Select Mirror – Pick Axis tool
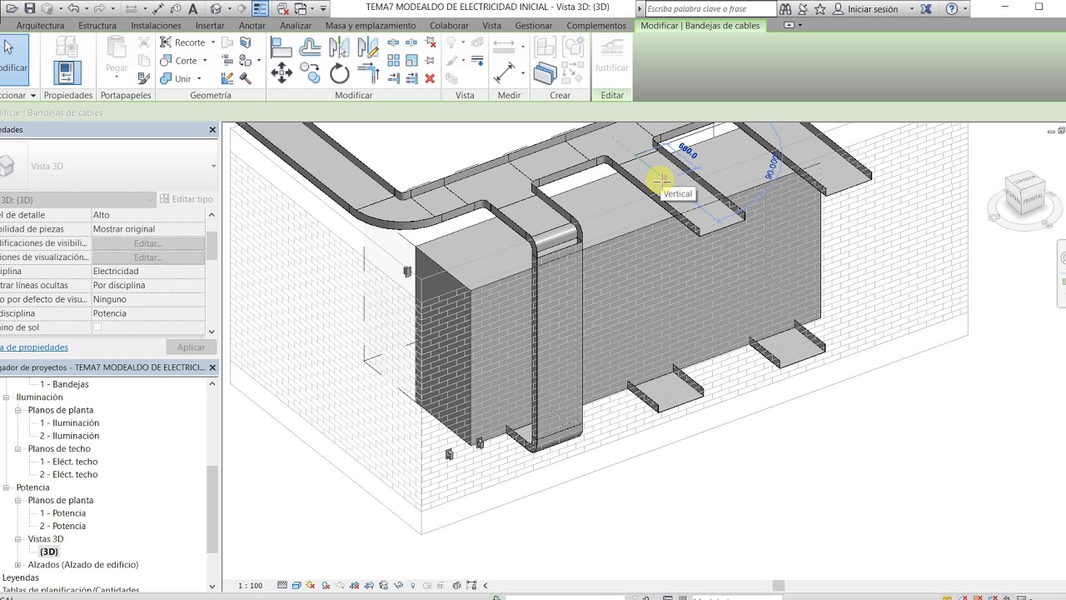 coord(339,47)
